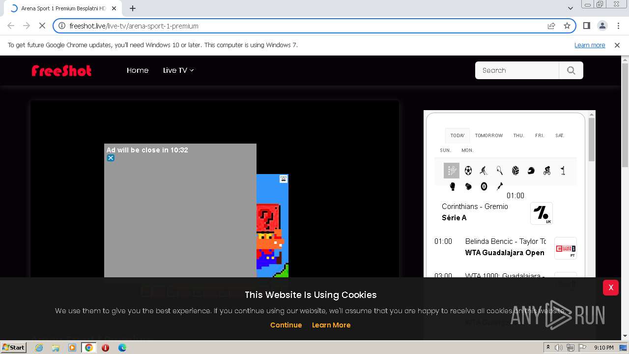Filter schedule by darts icon
629x354 pixels.
click(x=499, y=186)
